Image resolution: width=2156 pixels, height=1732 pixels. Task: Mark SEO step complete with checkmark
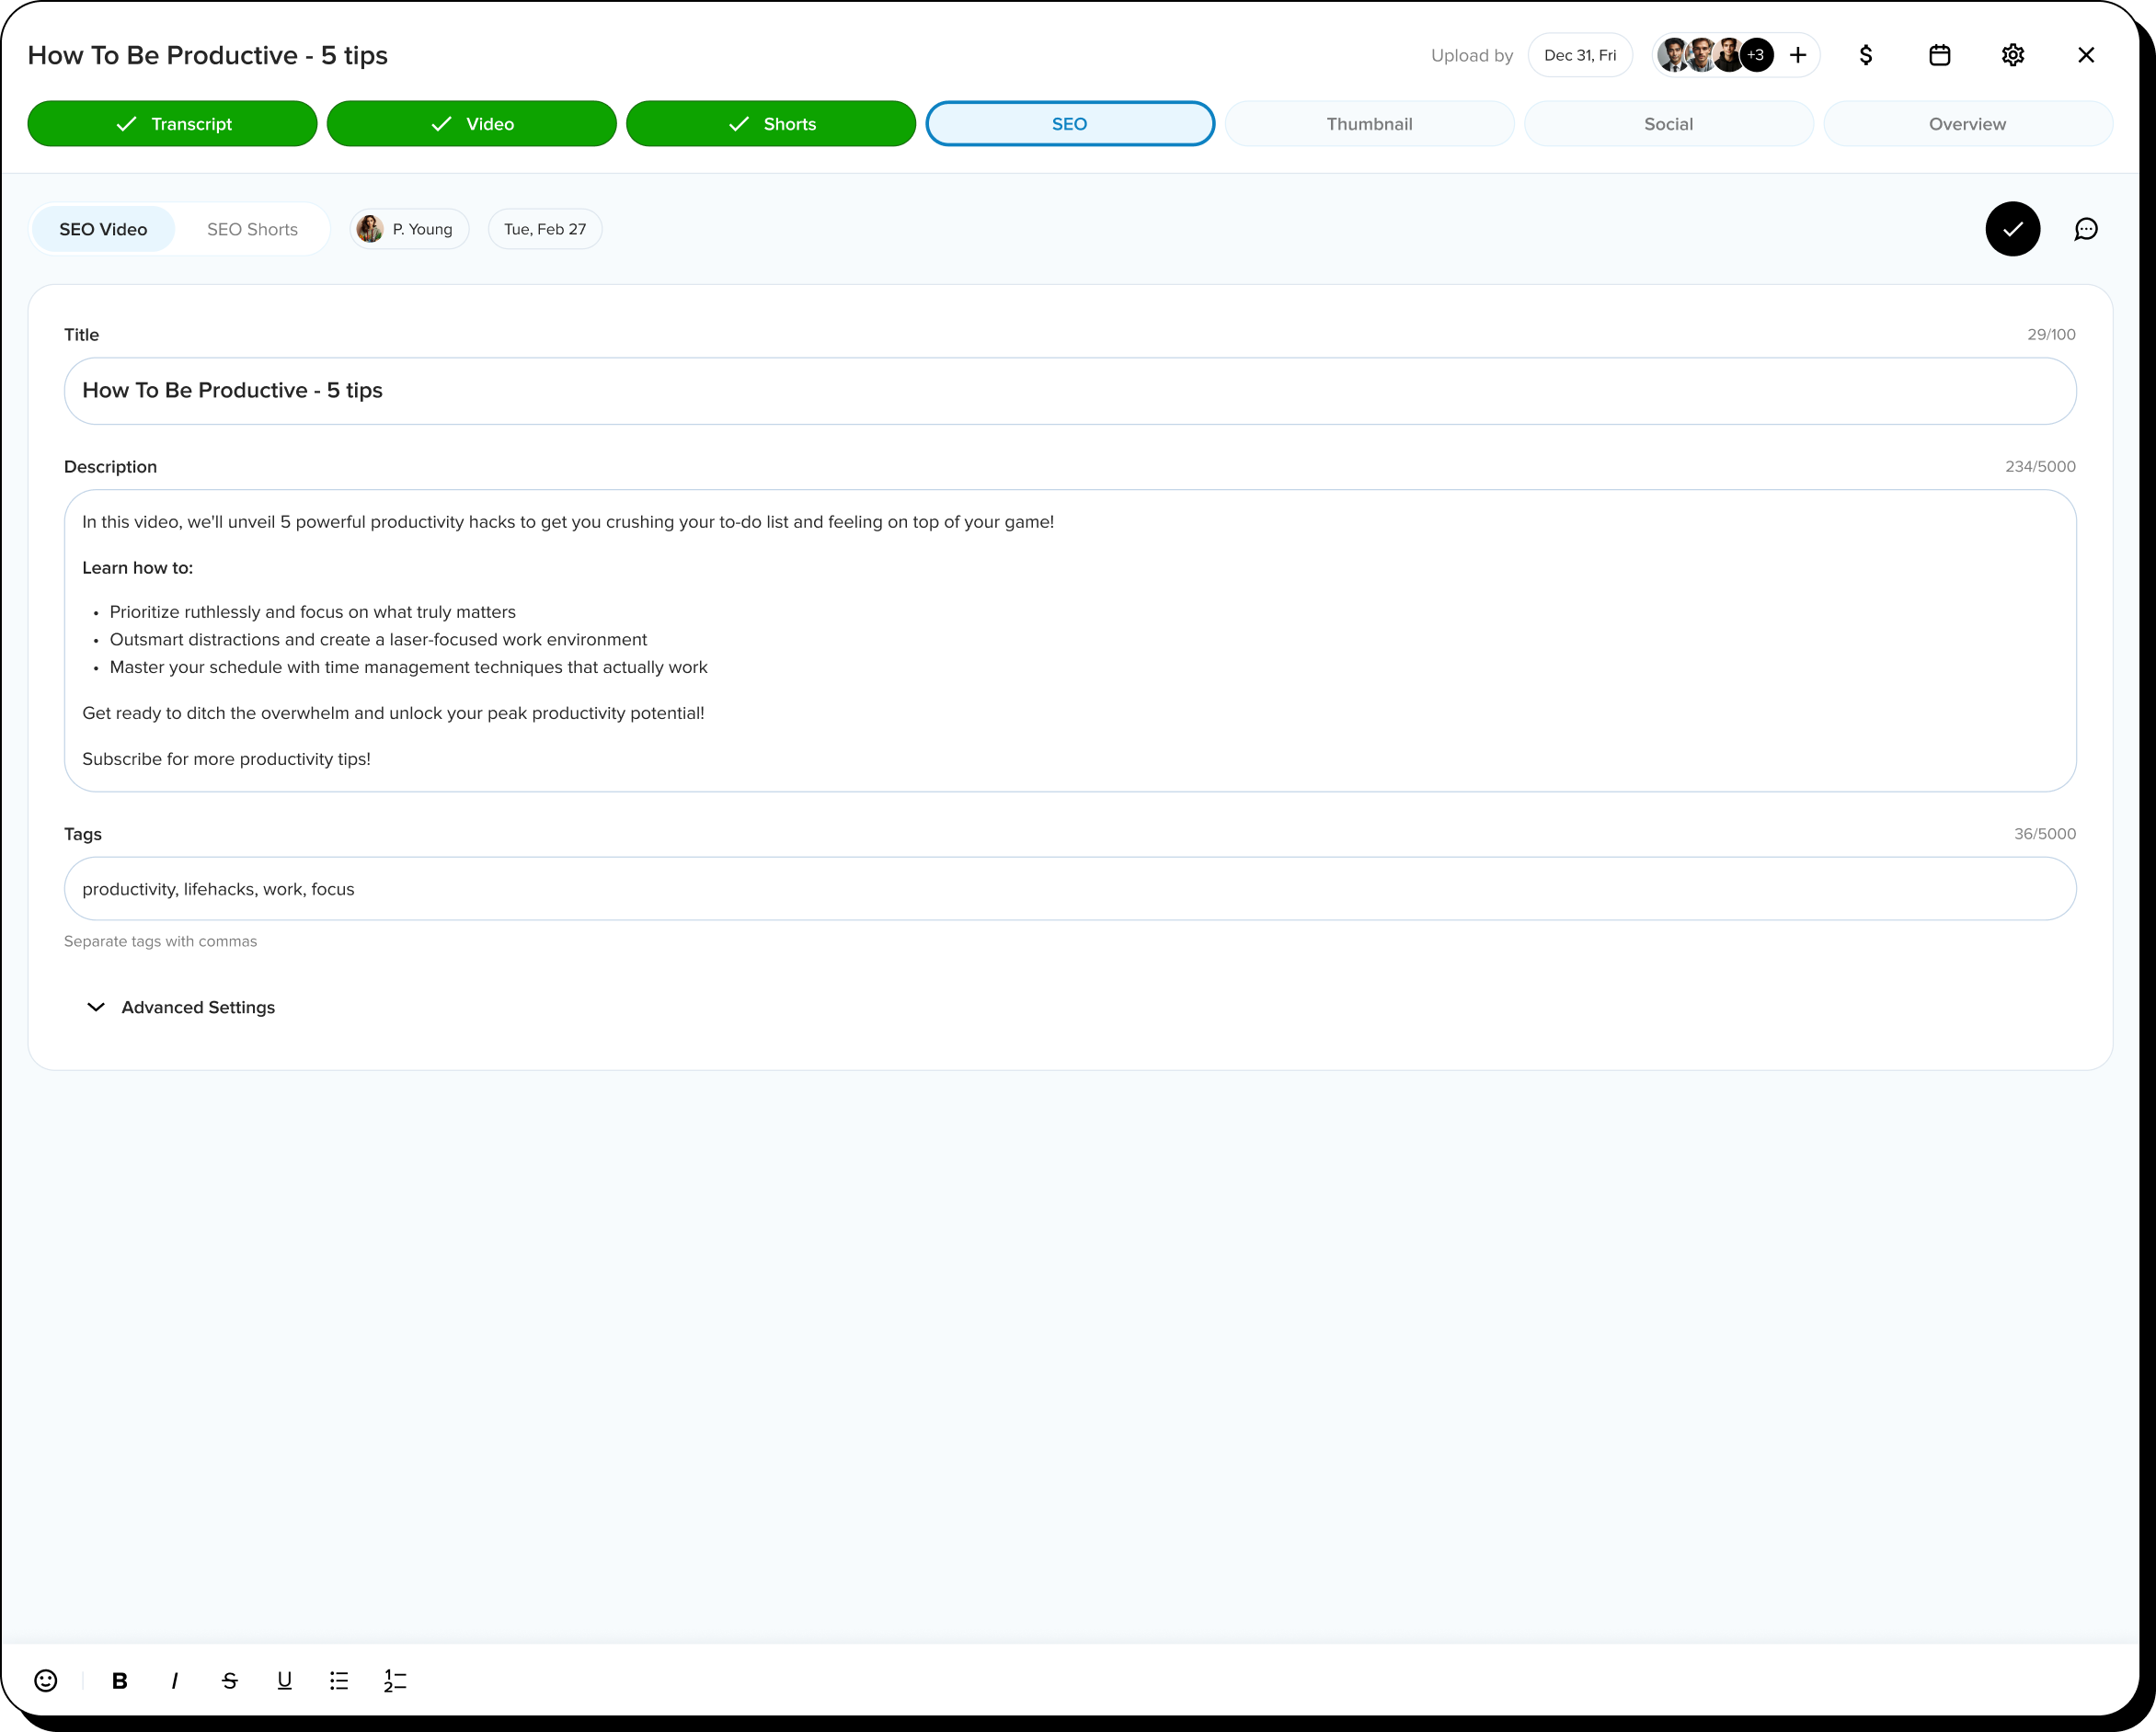2012,229
